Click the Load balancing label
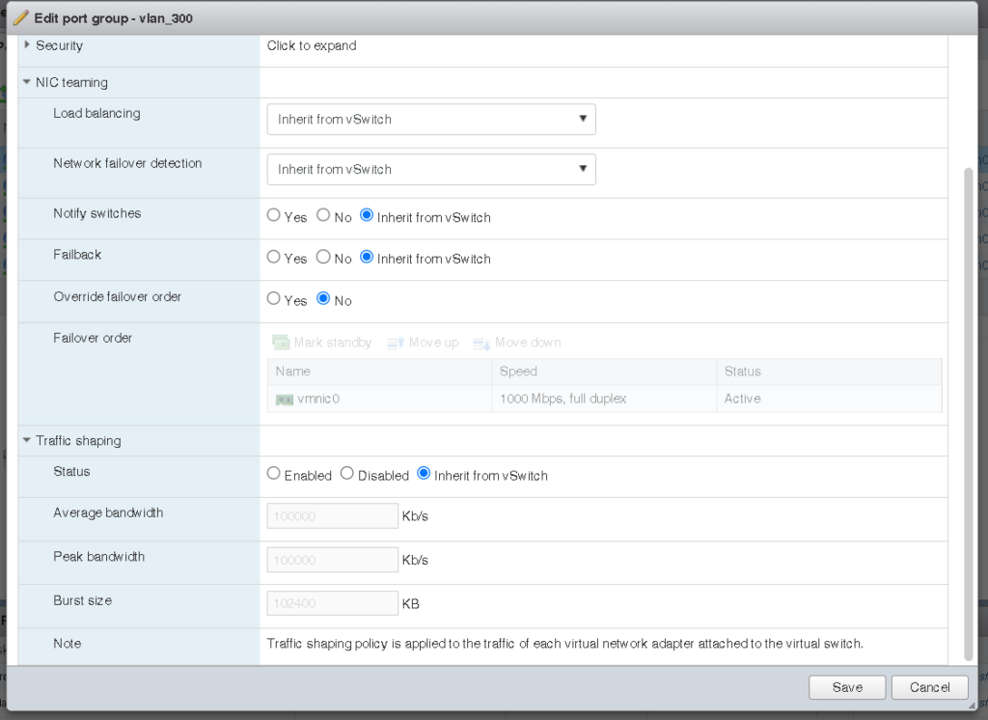 coord(96,113)
